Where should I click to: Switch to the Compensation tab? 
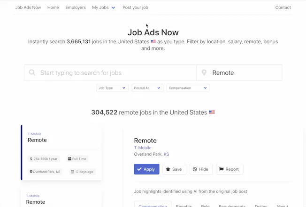click(x=153, y=205)
